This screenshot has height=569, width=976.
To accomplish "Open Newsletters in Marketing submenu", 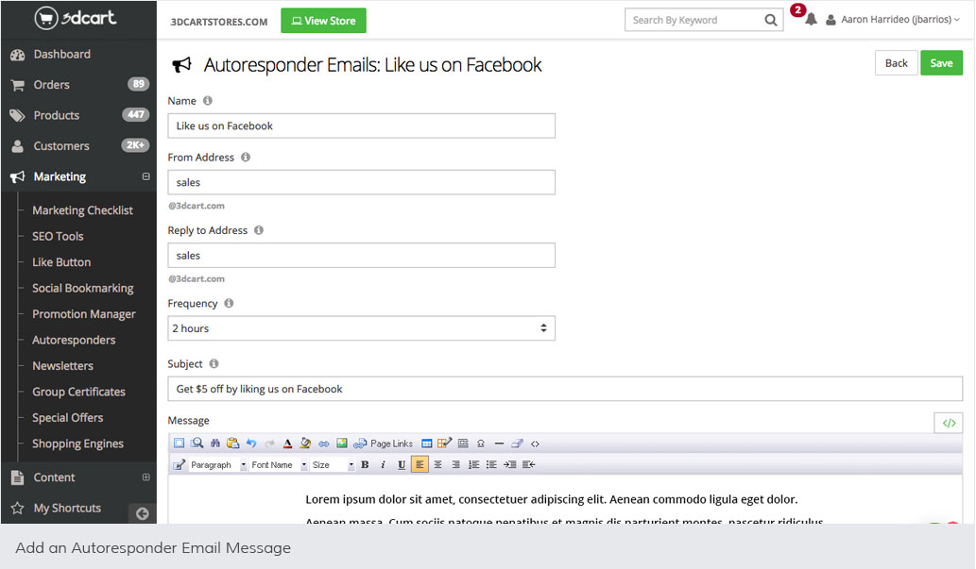I will (62, 366).
